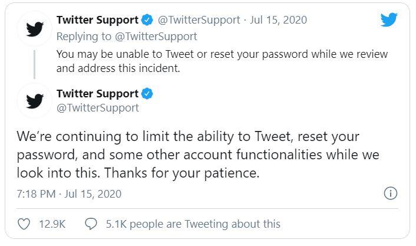The height and width of the screenshot is (246, 416).
Task: Click the verified badge on the reply tweet
Action: point(147,20)
